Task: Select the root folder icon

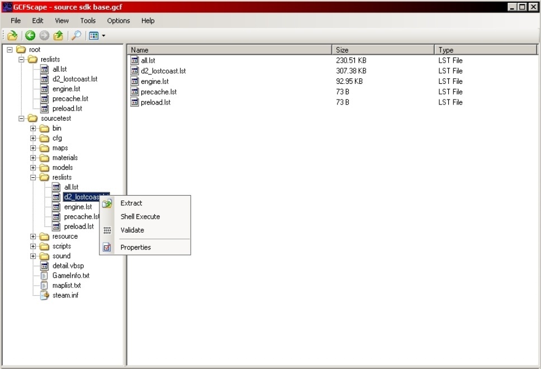Action: click(21, 50)
